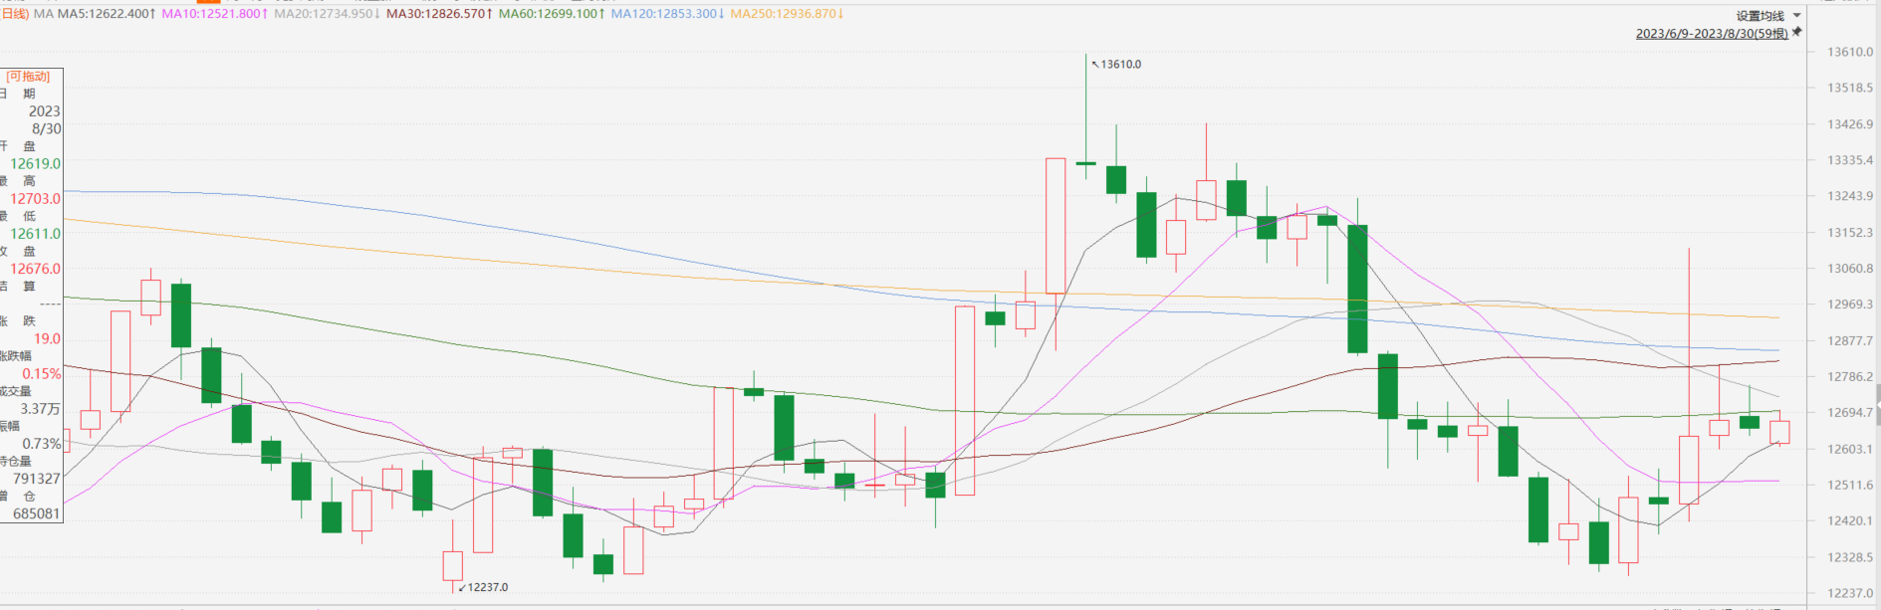Click the close price value 12676.0

click(x=36, y=269)
